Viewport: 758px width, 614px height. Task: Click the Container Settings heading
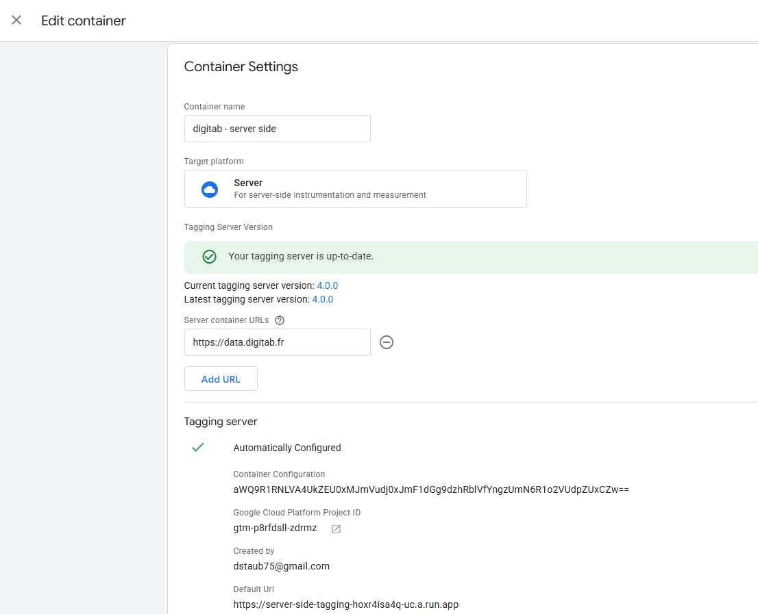(241, 66)
